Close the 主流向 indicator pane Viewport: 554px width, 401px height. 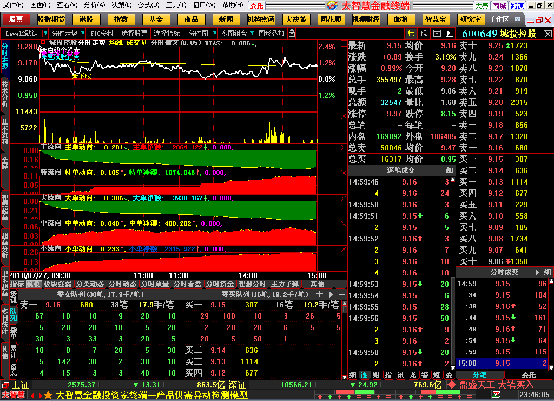[344, 147]
